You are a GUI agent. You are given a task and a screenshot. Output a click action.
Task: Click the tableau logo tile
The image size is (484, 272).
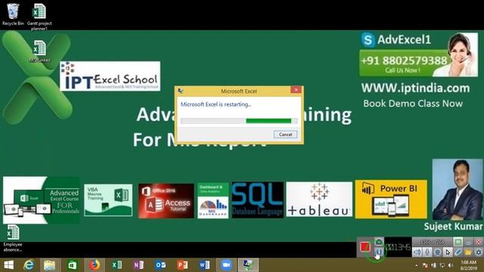pos(319,199)
